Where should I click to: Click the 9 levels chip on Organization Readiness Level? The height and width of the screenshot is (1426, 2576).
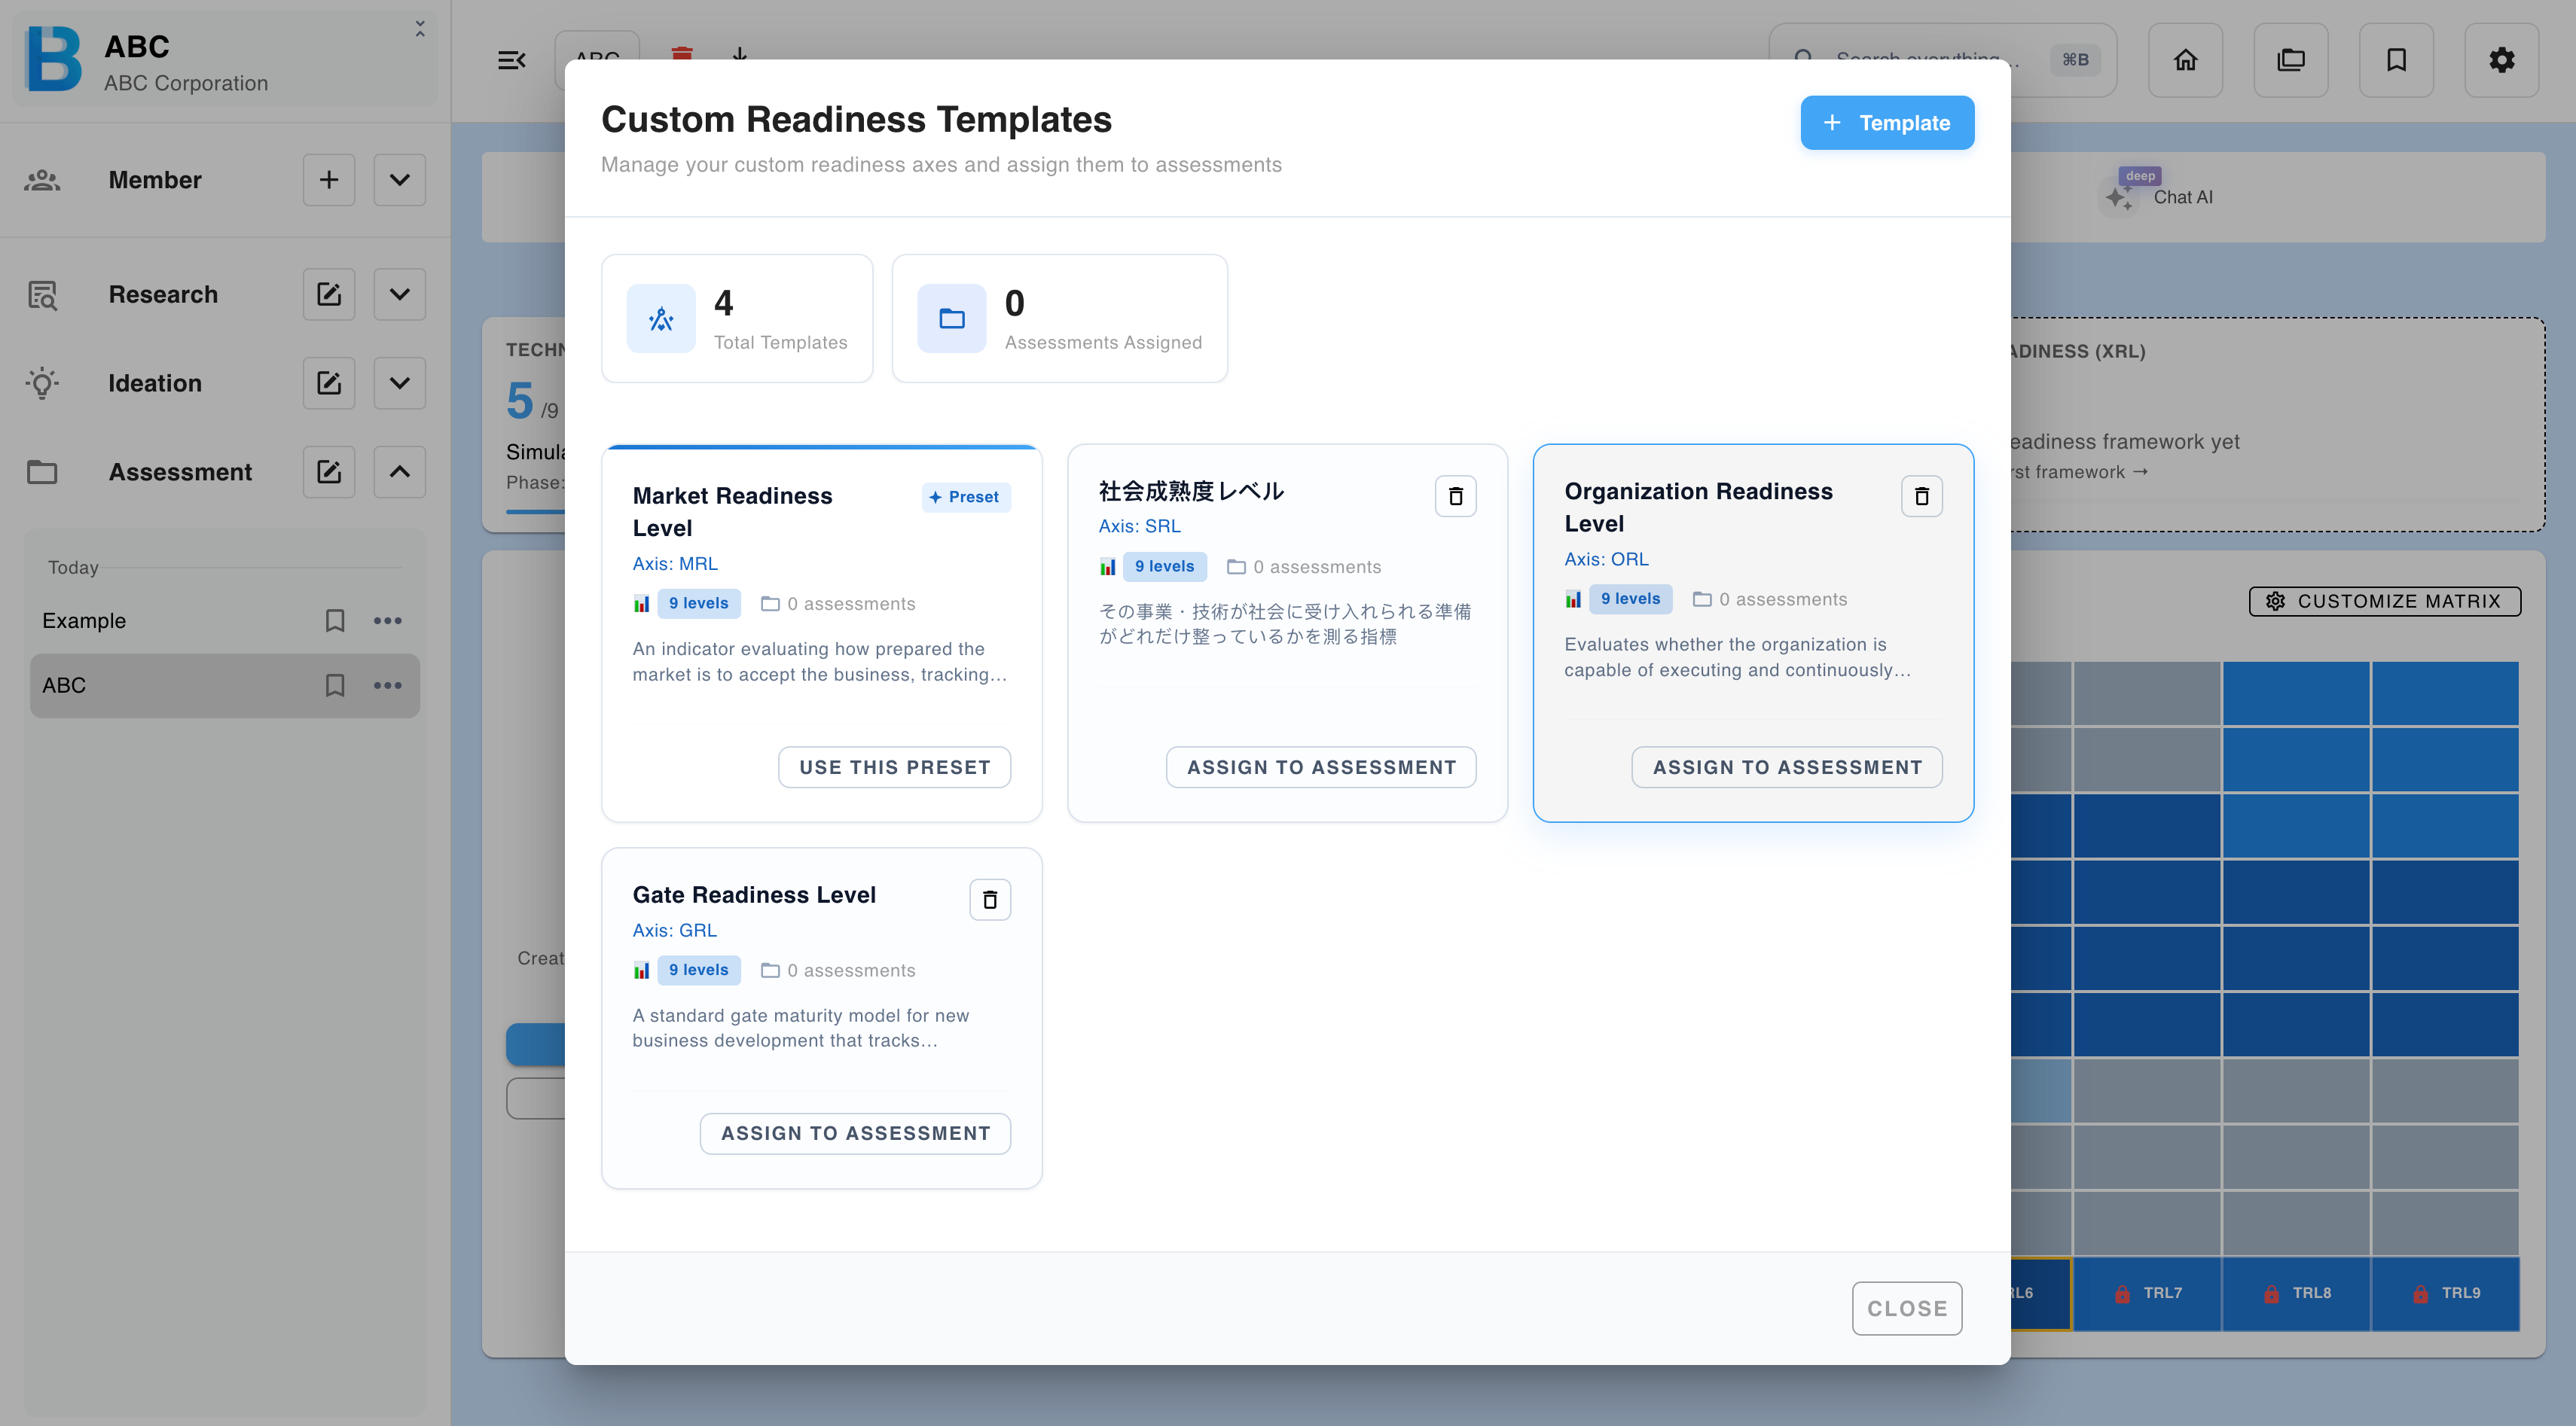1630,599
